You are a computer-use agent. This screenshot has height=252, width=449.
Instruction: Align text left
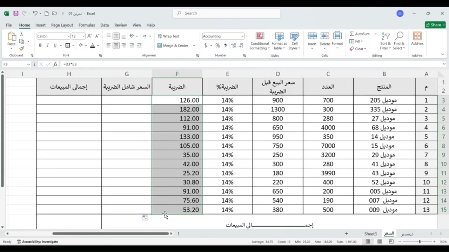(109, 45)
